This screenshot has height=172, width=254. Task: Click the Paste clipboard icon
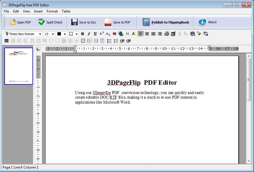coord(193,34)
